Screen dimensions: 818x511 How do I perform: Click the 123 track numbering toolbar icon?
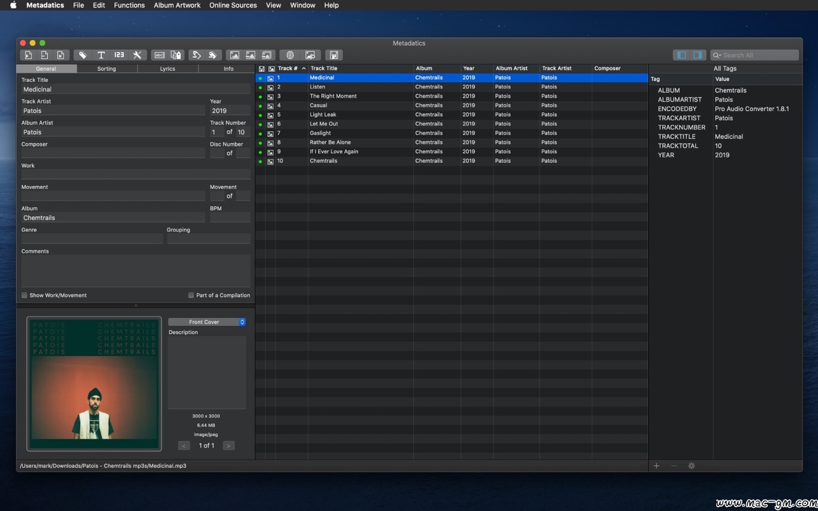pos(119,55)
